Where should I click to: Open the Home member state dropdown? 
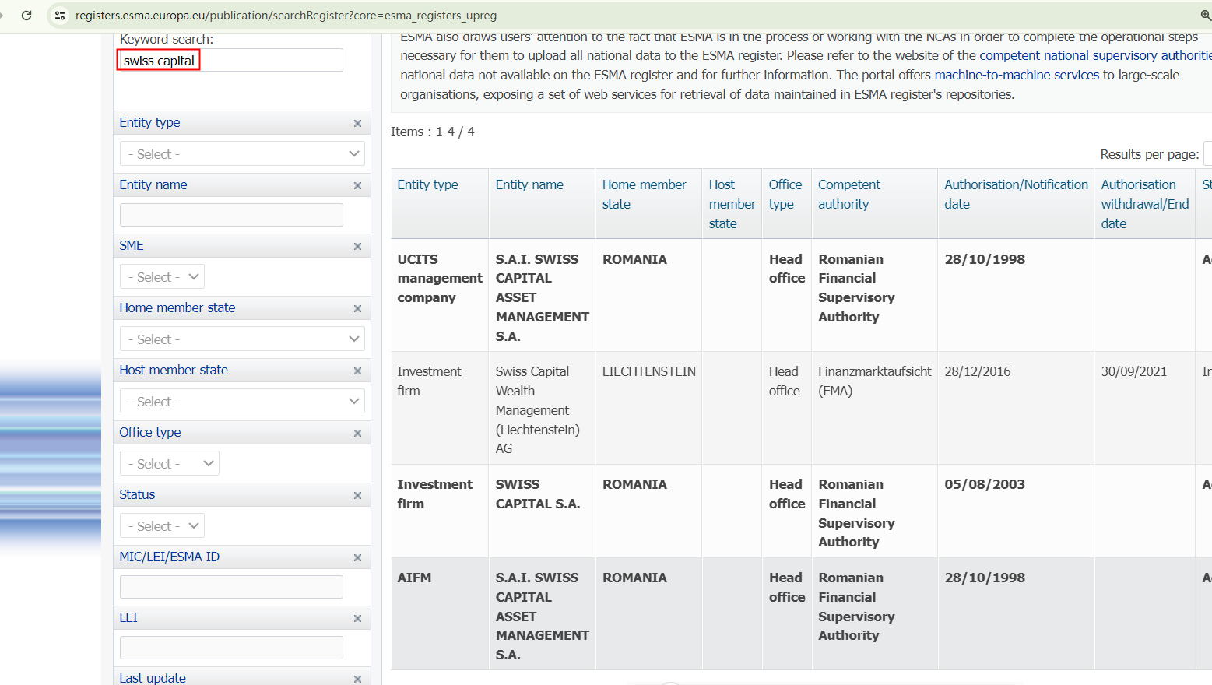tap(242, 339)
